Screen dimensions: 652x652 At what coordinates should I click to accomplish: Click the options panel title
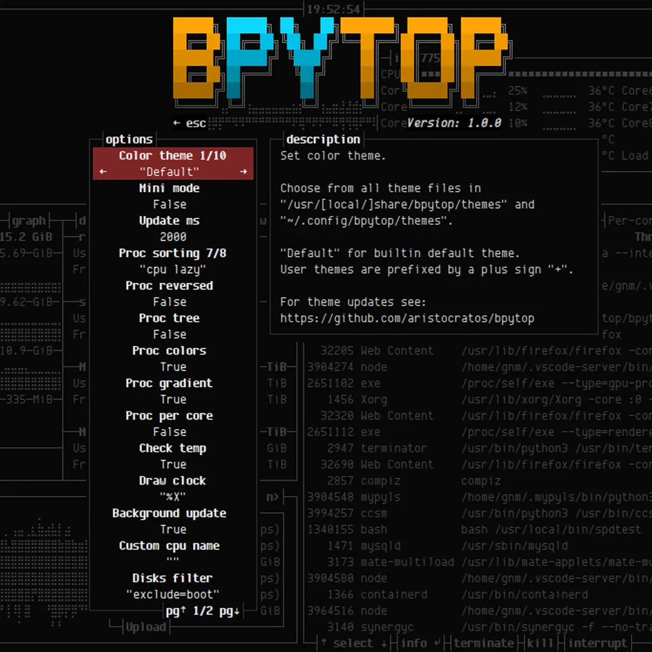coord(129,139)
